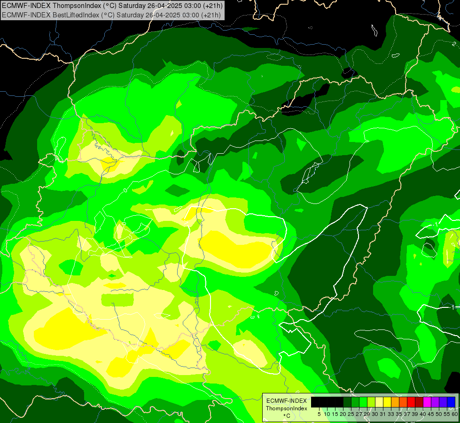Image resolution: width=460 pixels, height=423 pixels.
Task: Select the dark red legend swatch 39-40
Action: (x=419, y=402)
